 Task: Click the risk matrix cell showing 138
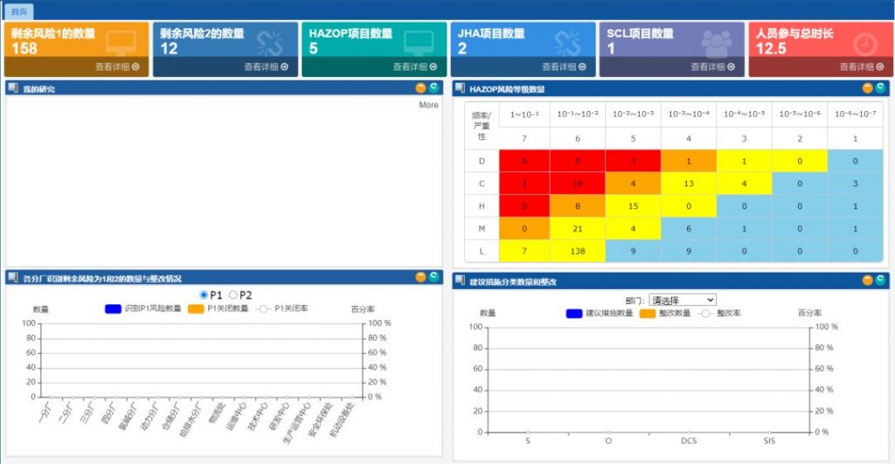pos(576,251)
